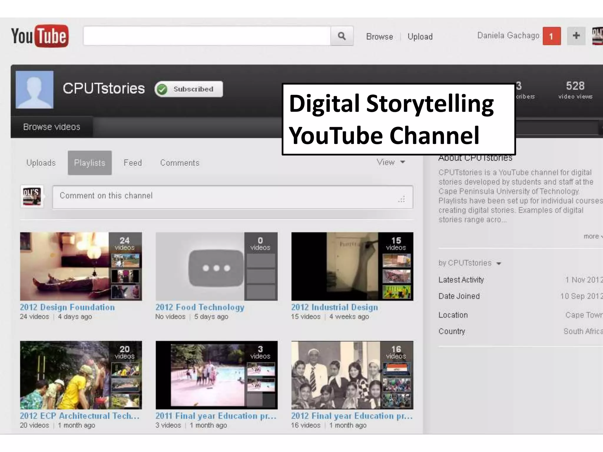Click into the YouTube search field
This screenshot has width=603, height=452.
pyautogui.click(x=207, y=36)
